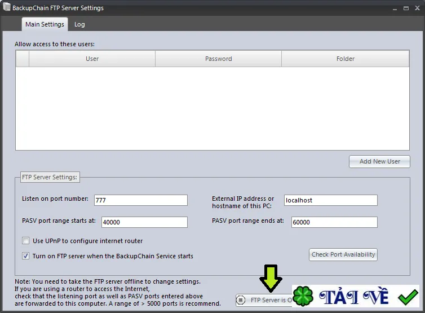Image resolution: width=425 pixels, height=313 pixels.
Task: Switch to the Main Settings tab
Action: point(45,24)
